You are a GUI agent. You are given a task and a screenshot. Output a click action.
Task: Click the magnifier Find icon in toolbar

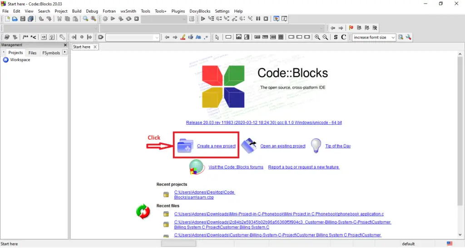coord(85,19)
